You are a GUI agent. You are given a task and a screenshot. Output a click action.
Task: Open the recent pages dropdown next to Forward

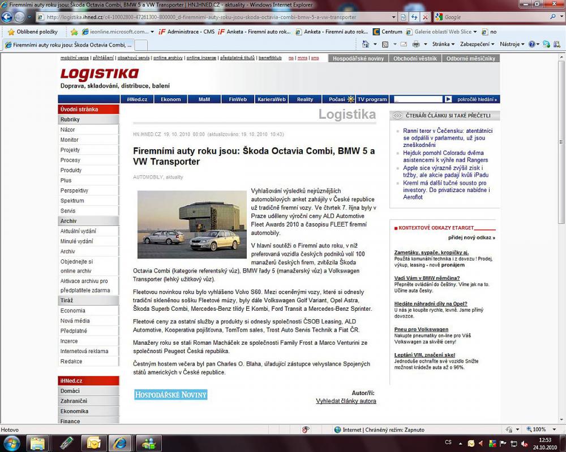[29, 17]
